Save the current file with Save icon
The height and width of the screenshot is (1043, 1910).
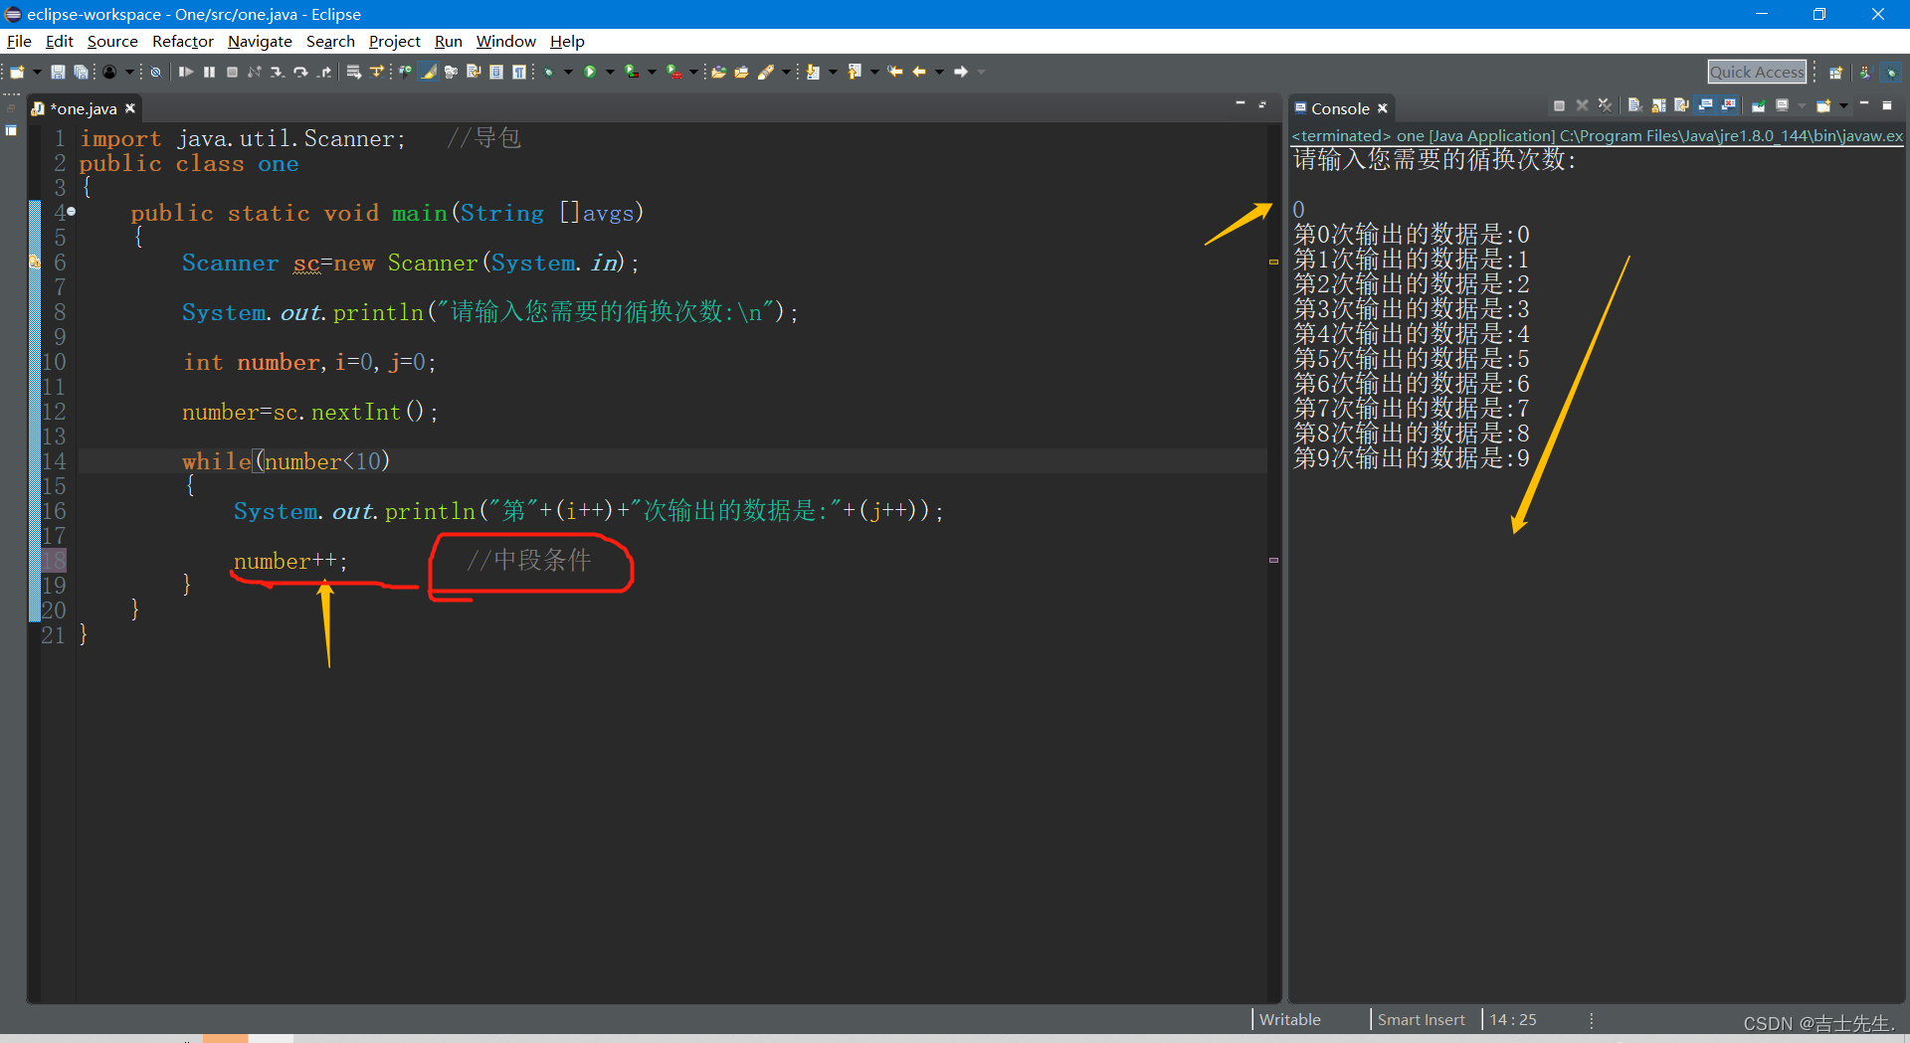[x=58, y=72]
